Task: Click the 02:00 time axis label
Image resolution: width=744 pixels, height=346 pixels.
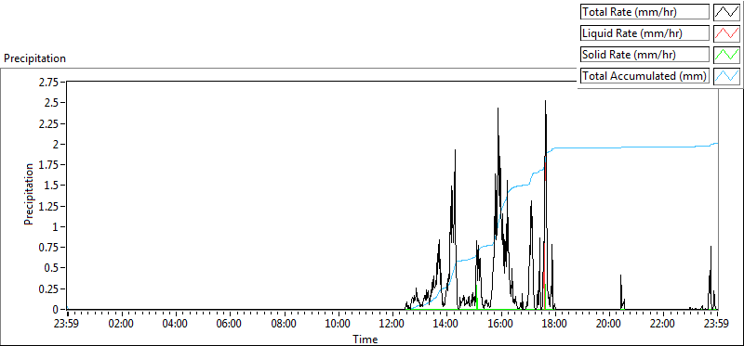Action: tap(122, 325)
